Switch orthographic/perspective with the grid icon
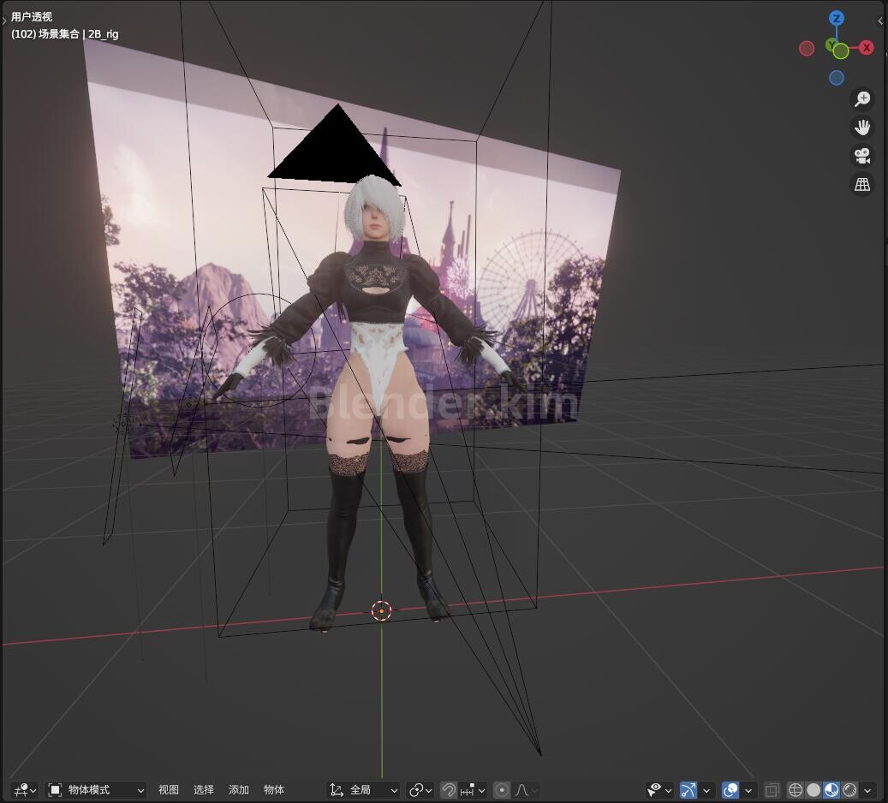Image resolution: width=888 pixels, height=803 pixels. click(x=862, y=184)
